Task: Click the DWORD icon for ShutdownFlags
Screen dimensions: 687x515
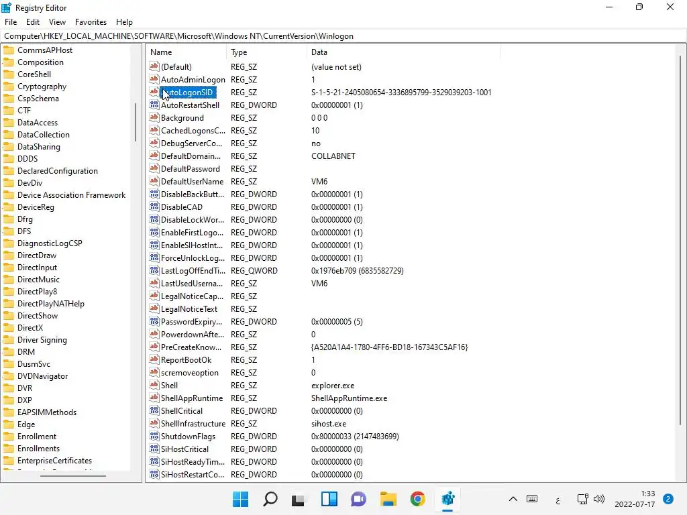Action: [154, 436]
